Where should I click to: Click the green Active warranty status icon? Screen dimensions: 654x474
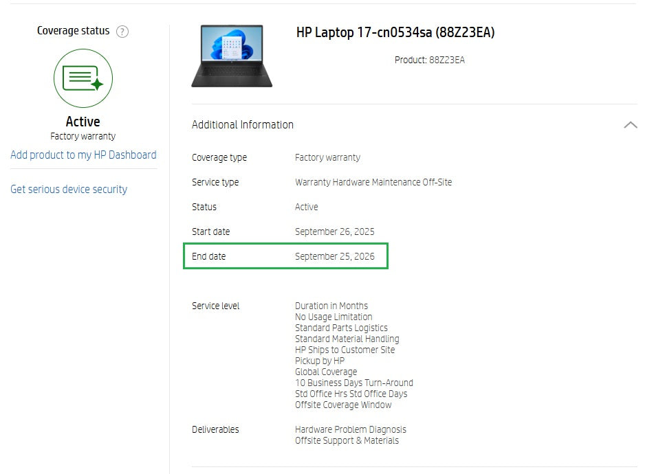83,78
